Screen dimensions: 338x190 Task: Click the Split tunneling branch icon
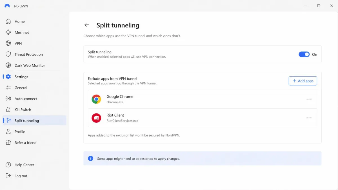pyautogui.click(x=8, y=120)
